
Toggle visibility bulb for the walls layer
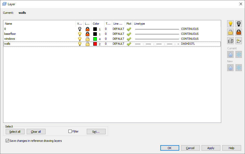80,44
